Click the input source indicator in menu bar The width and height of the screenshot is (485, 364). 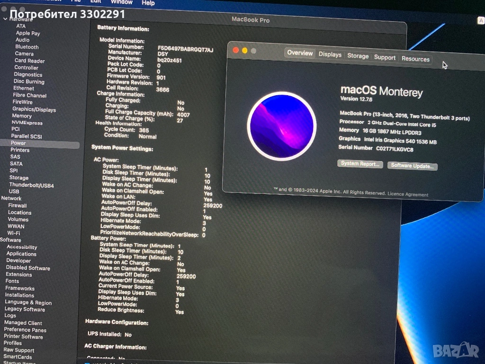tap(480, 20)
